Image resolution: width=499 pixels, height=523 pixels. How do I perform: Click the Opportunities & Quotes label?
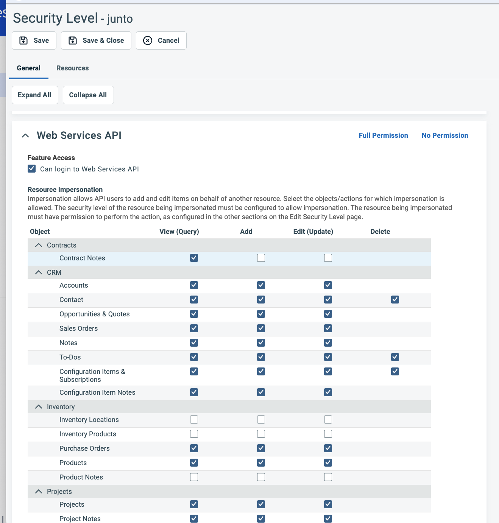point(95,314)
